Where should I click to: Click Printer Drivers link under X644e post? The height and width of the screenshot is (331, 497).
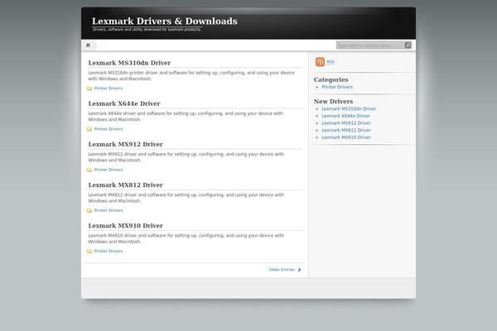[109, 129]
